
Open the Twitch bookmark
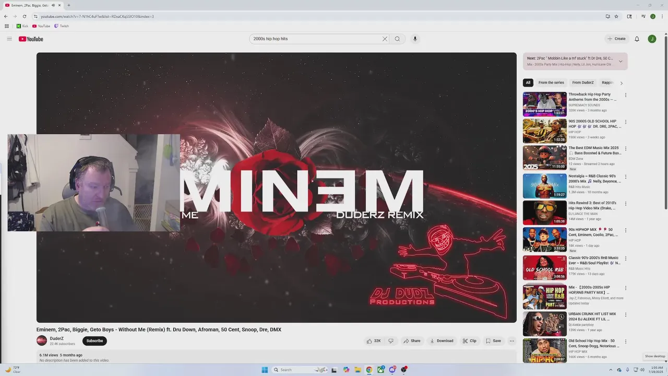(x=62, y=26)
